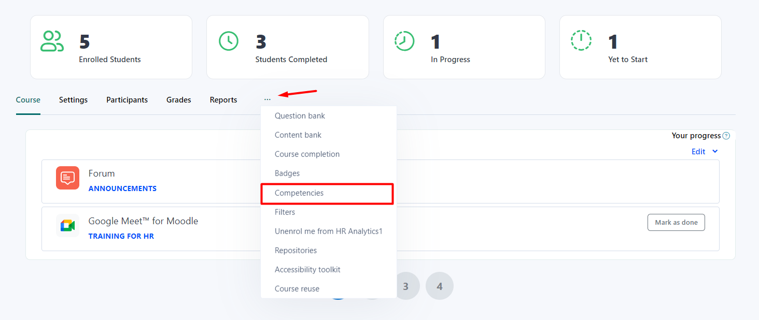Go to page 4 in pagination
Image resolution: width=759 pixels, height=320 pixels.
pos(440,286)
